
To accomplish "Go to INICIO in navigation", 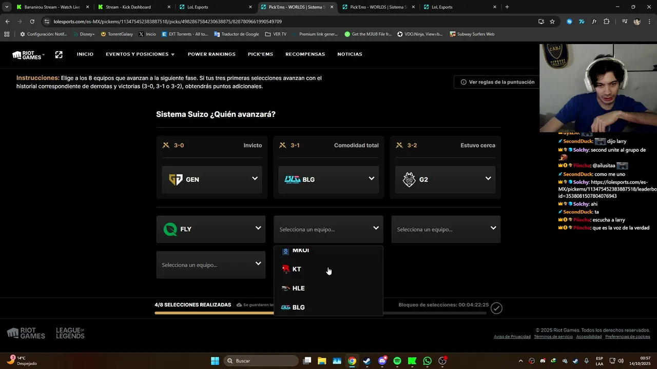I will 85,54.
